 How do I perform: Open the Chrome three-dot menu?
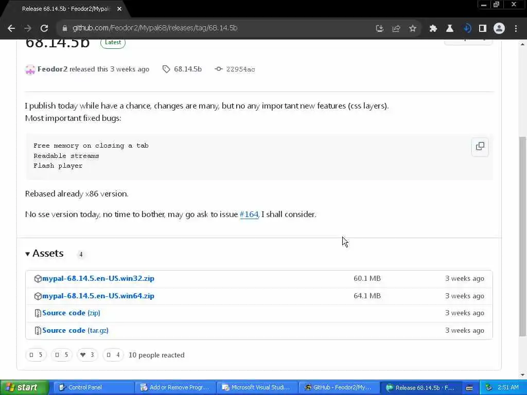[516, 29]
